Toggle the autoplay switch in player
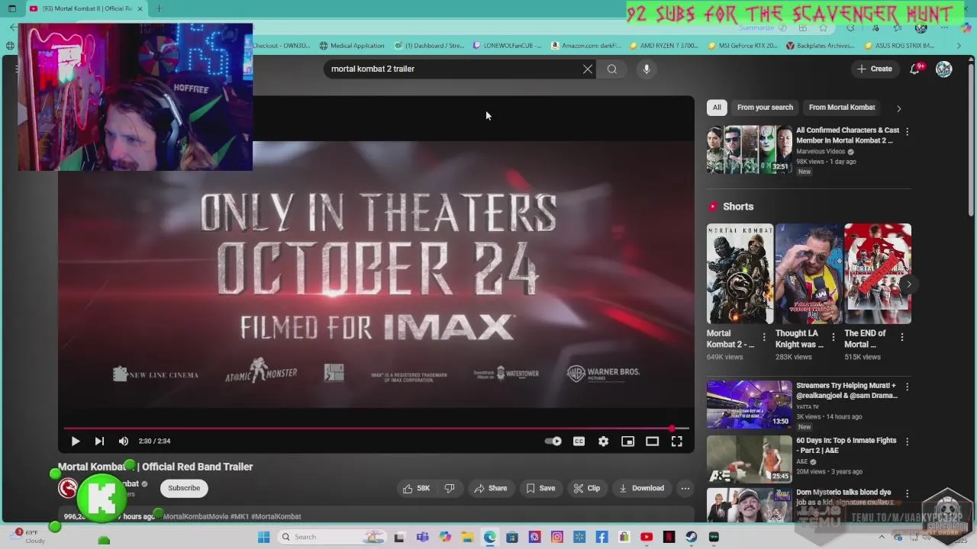The image size is (977, 549). (553, 441)
